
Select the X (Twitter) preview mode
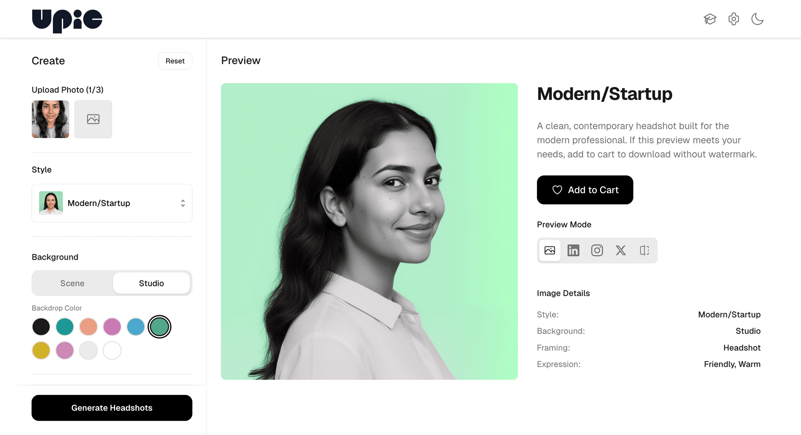coord(620,250)
